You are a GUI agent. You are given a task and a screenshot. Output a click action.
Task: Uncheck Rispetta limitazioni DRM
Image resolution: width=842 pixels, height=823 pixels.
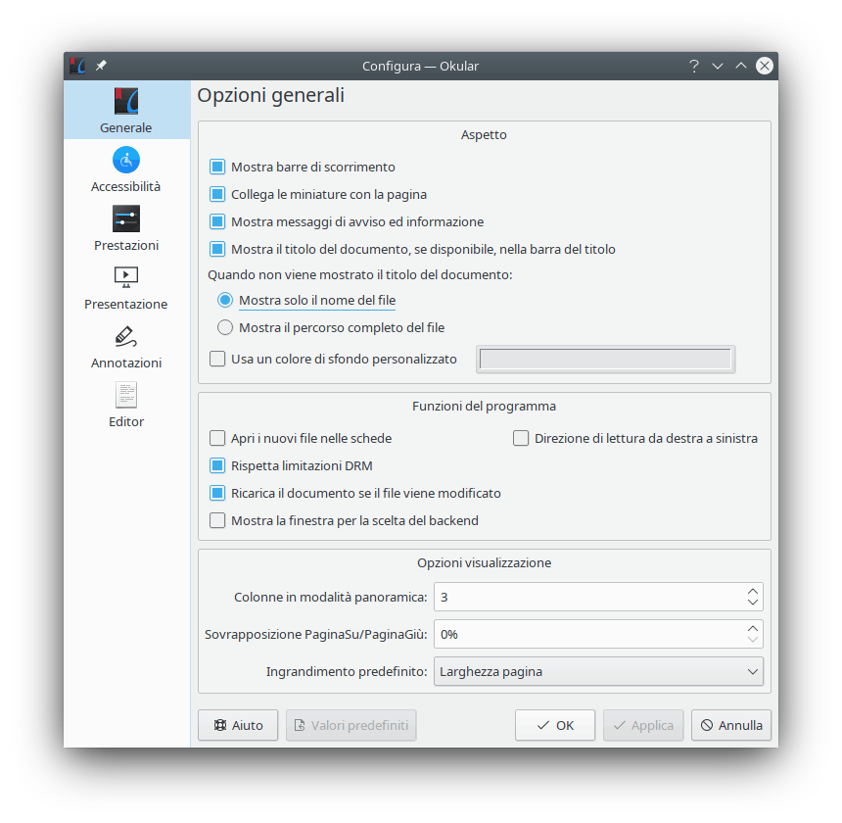point(217,466)
